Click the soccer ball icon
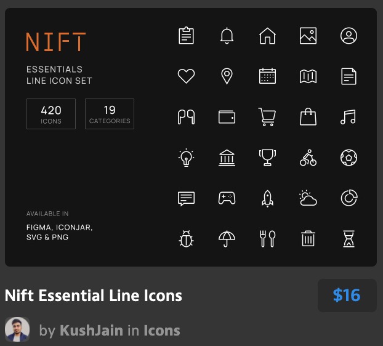The width and height of the screenshot is (383, 346). pyautogui.click(x=349, y=158)
